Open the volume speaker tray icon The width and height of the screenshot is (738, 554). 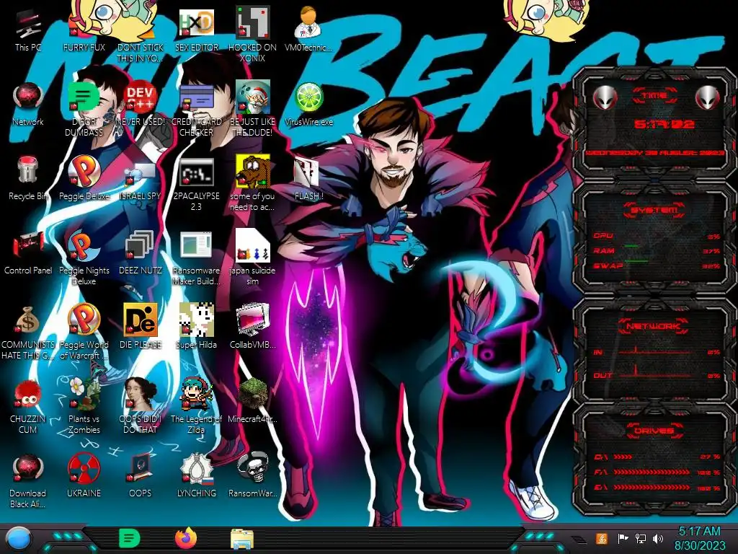tap(658, 538)
